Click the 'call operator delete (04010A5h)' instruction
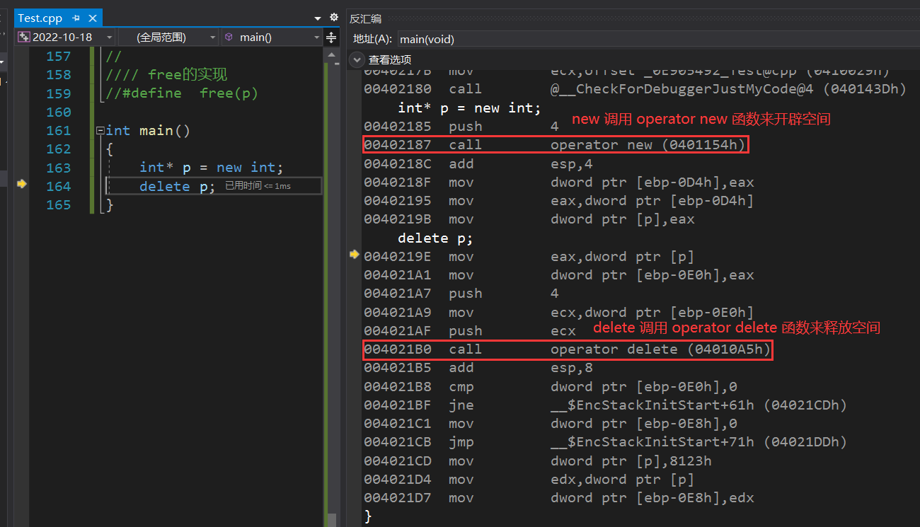This screenshot has width=920, height=527. (x=568, y=349)
